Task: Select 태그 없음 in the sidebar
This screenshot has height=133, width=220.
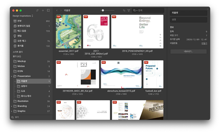Action: [x=31, y=31]
